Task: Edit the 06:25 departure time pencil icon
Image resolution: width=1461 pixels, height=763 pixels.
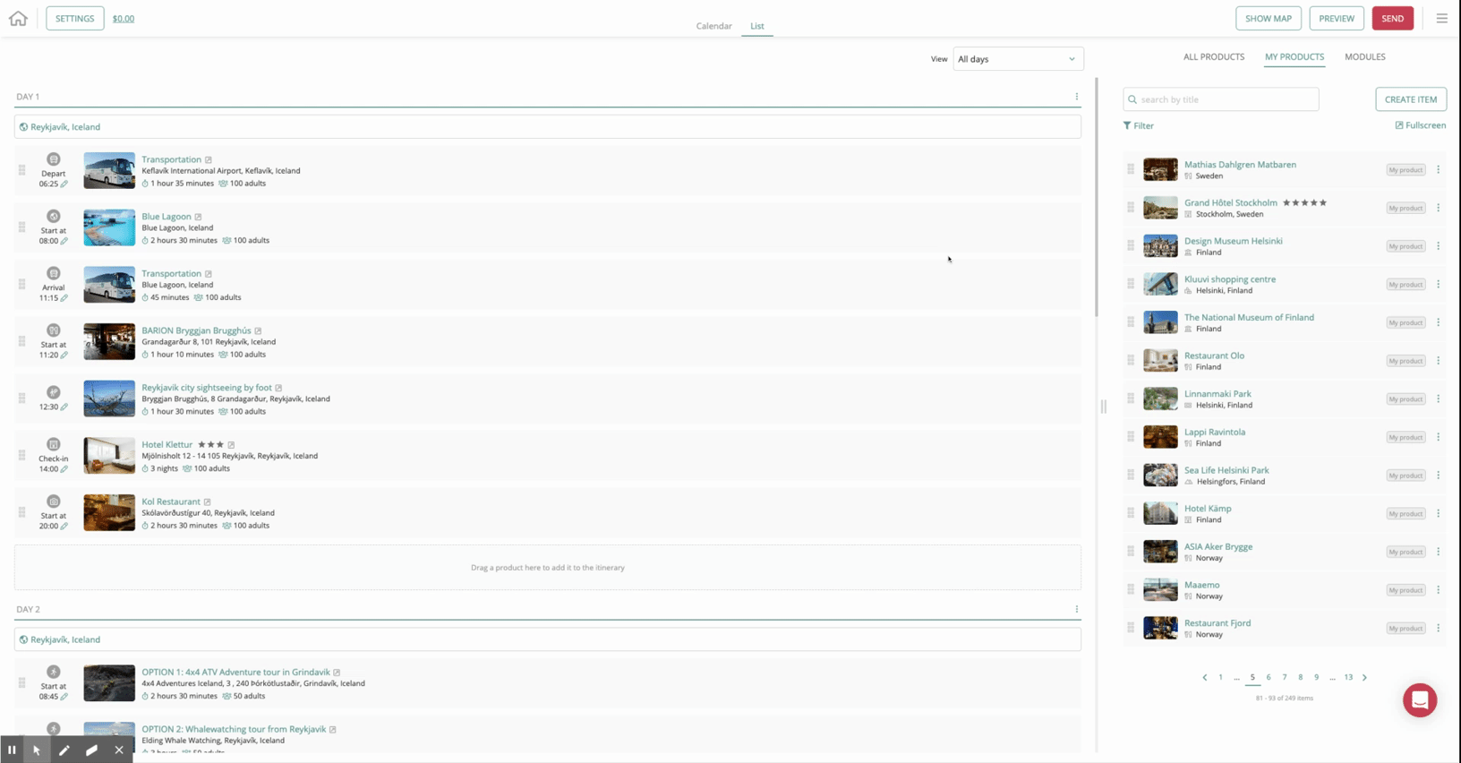Action: 64,184
